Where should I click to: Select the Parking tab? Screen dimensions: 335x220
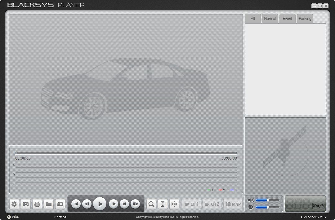pyautogui.click(x=305, y=19)
